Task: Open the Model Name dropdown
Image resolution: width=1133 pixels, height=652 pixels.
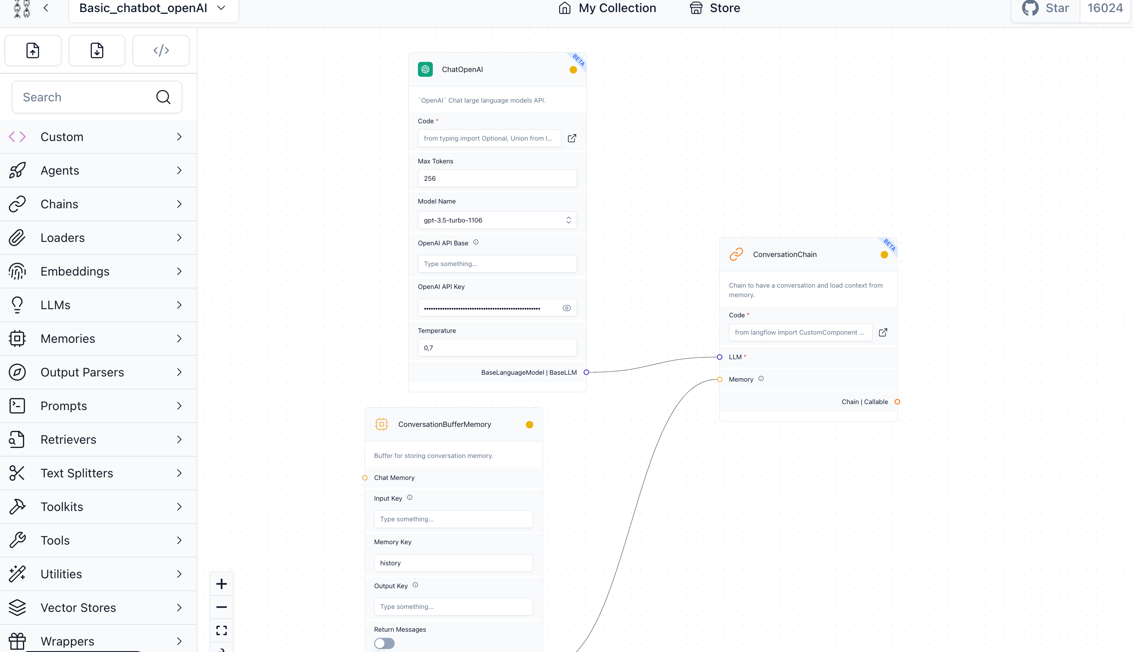Action: coord(497,220)
